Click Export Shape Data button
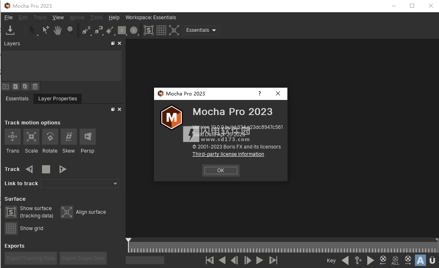Viewport: 439px width, 268px height. 83,258
